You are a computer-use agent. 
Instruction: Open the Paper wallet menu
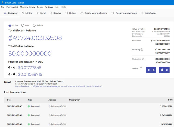pos(12,7)
